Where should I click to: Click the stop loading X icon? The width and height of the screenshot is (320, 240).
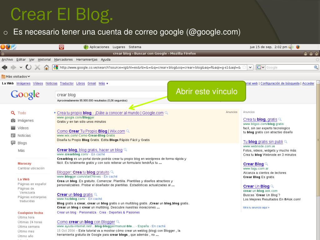point(37,67)
